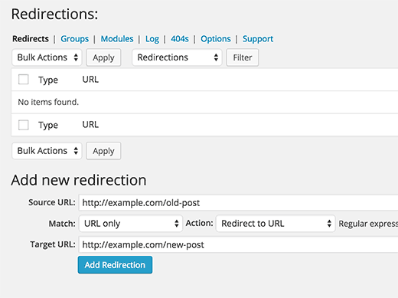Viewport: 398px width, 298px height.
Task: Open the Support link
Action: coord(258,39)
